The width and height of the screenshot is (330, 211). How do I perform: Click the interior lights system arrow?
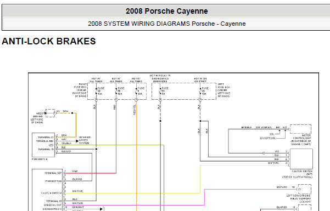(x=77, y=141)
